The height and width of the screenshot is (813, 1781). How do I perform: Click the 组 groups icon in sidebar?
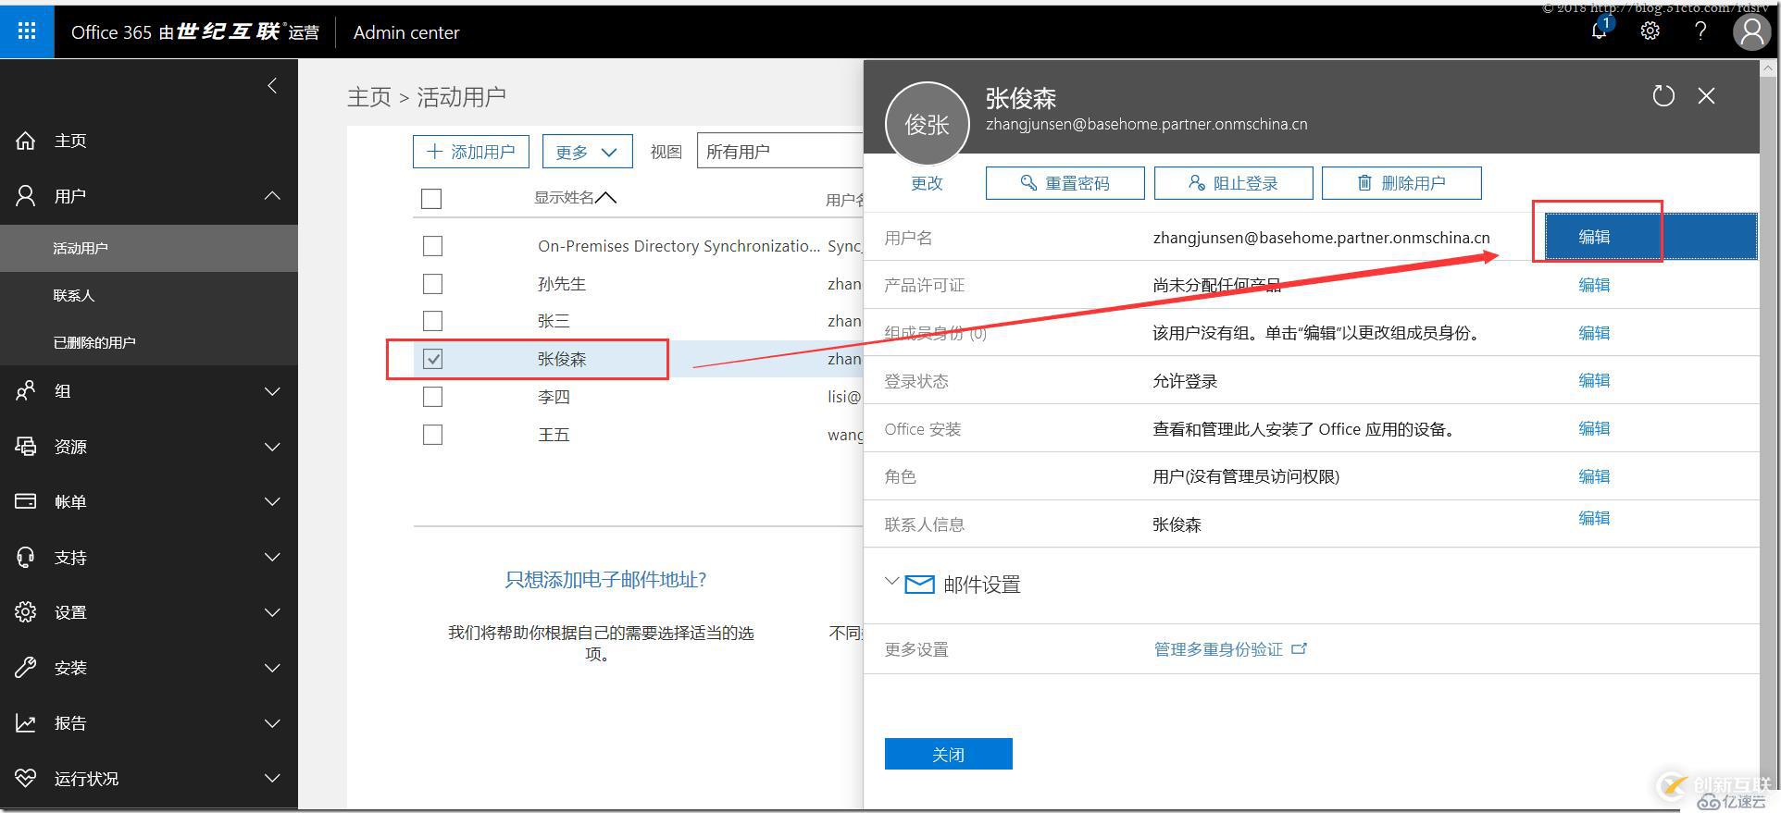click(x=26, y=391)
